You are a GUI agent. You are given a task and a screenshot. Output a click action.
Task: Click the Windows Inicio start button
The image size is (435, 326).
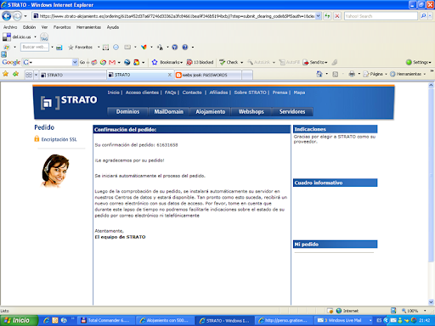click(x=19, y=320)
